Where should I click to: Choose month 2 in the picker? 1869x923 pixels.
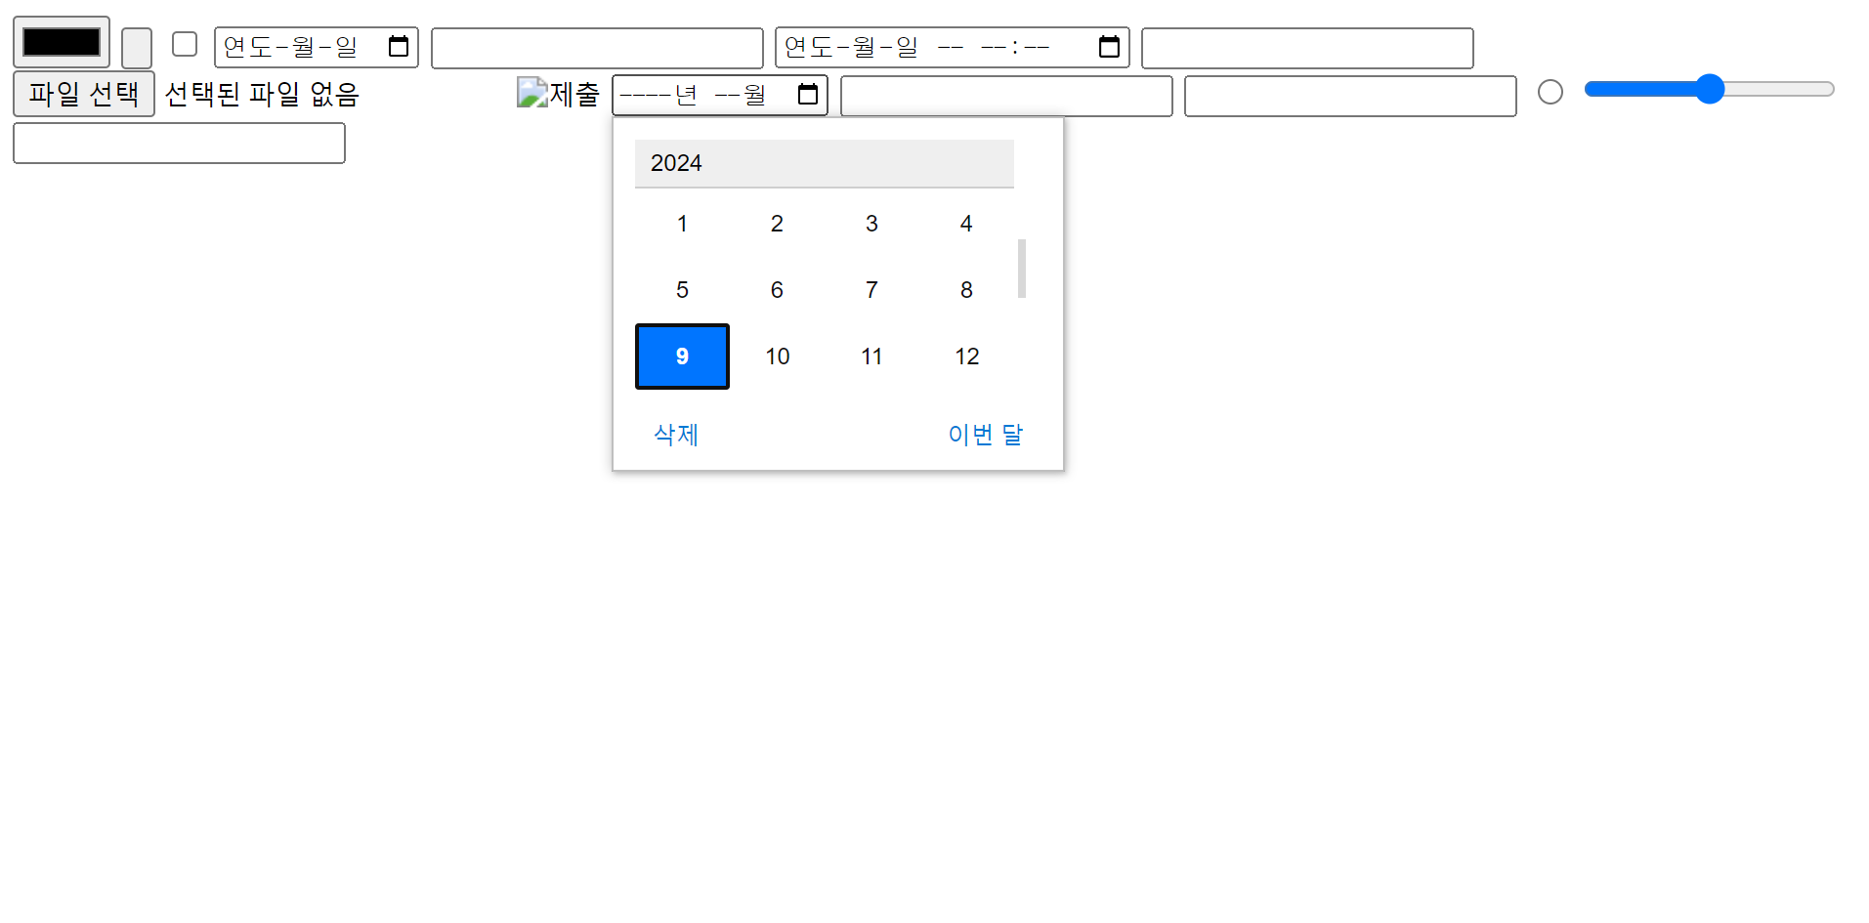coord(777,224)
